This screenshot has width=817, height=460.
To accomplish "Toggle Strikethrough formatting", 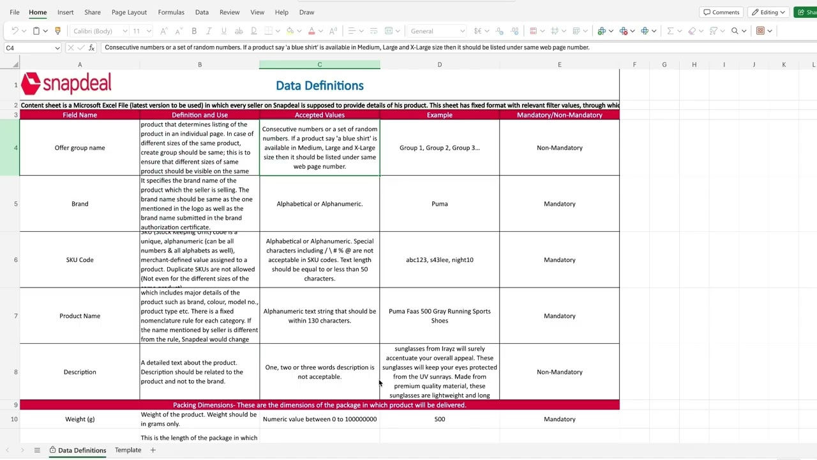I will pos(239,31).
